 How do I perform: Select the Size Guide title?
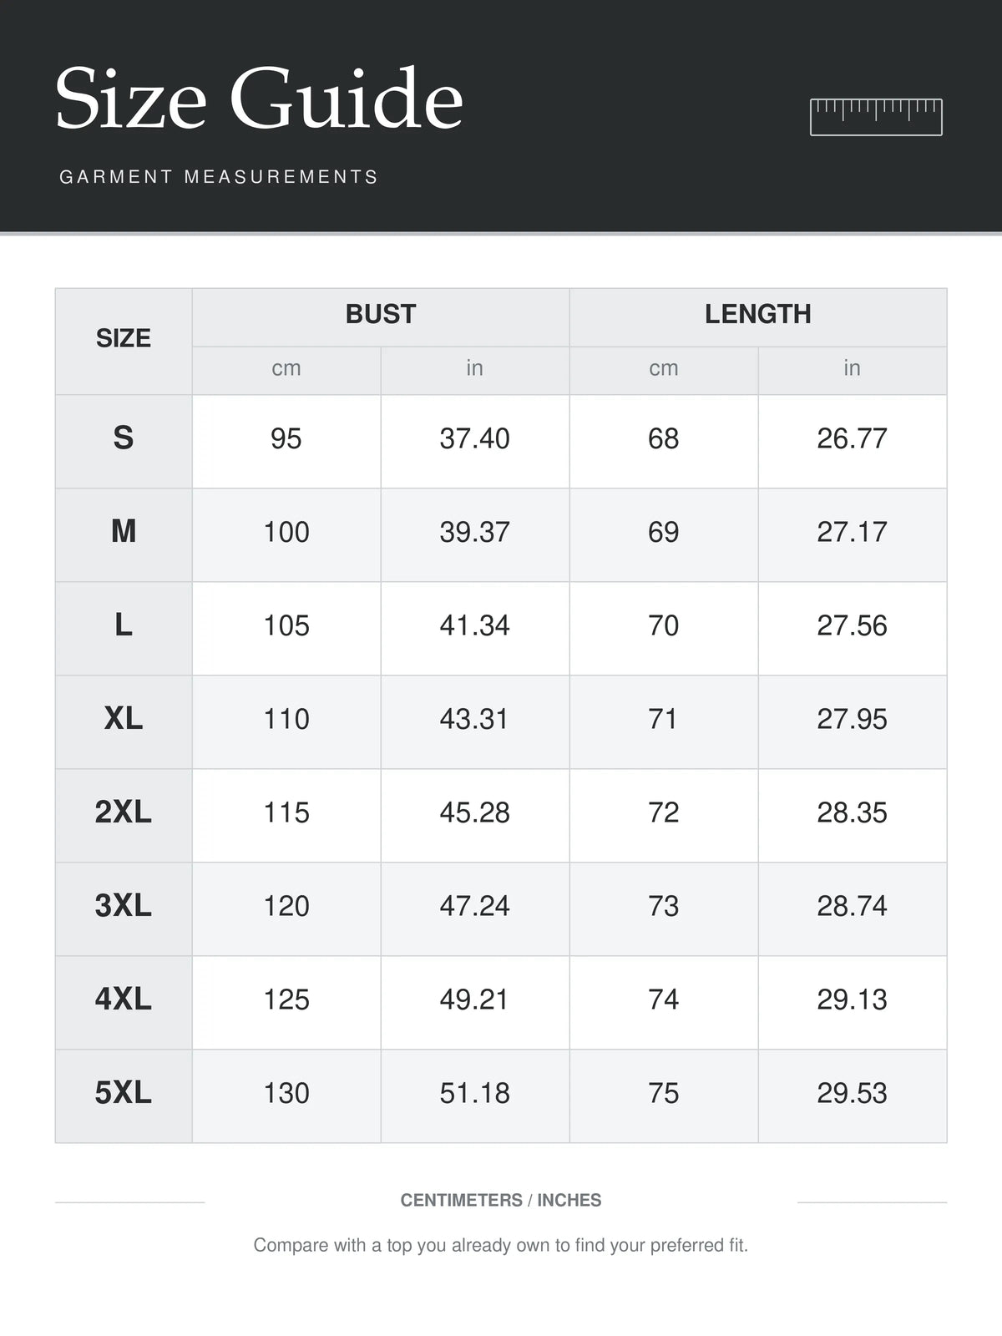(259, 99)
